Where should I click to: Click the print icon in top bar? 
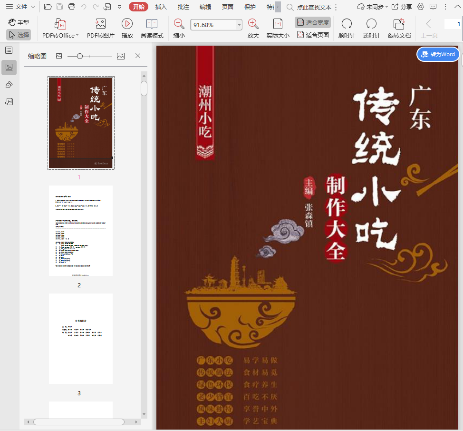[x=72, y=7]
